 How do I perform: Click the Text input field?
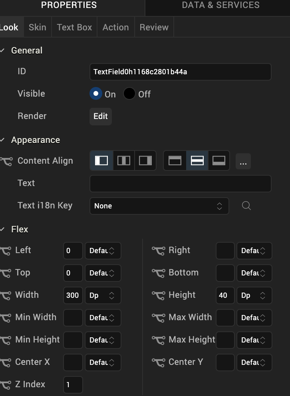click(181, 184)
